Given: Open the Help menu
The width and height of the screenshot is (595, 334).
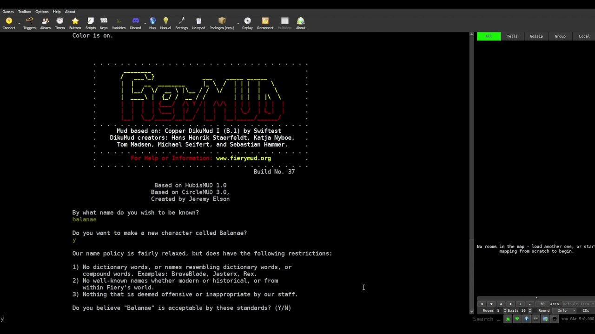Looking at the screenshot, I should (x=56, y=12).
